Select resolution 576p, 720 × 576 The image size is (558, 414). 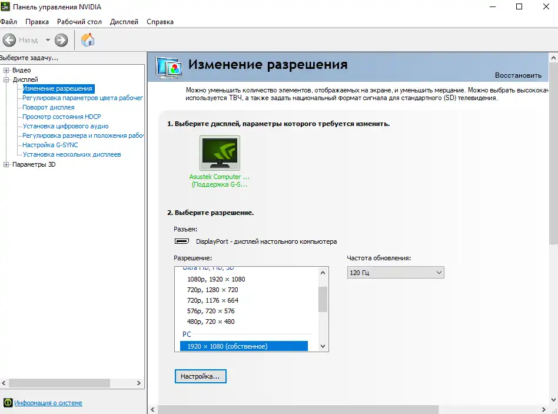pos(211,311)
